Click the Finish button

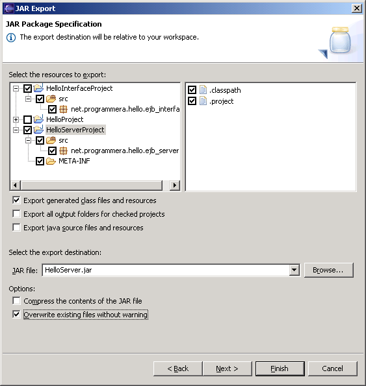(280, 368)
